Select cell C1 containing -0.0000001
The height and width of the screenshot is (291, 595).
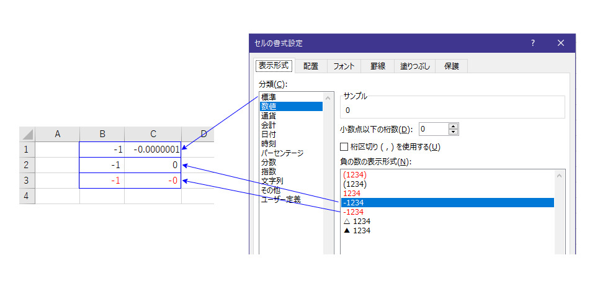tap(153, 150)
